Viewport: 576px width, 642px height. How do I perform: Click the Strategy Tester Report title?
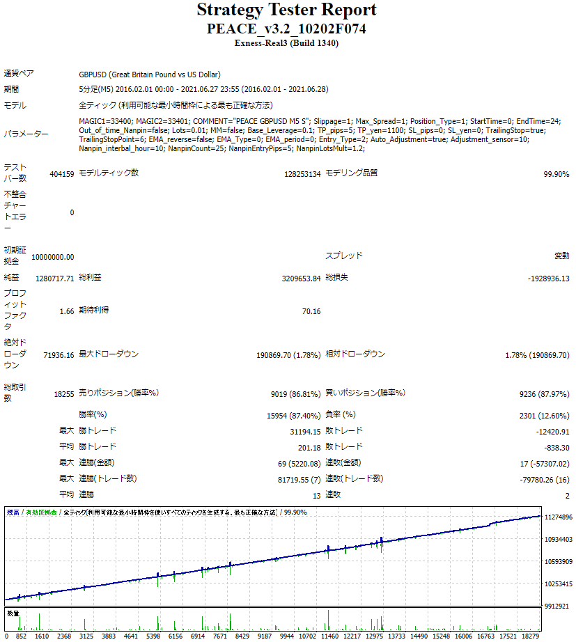(286, 10)
